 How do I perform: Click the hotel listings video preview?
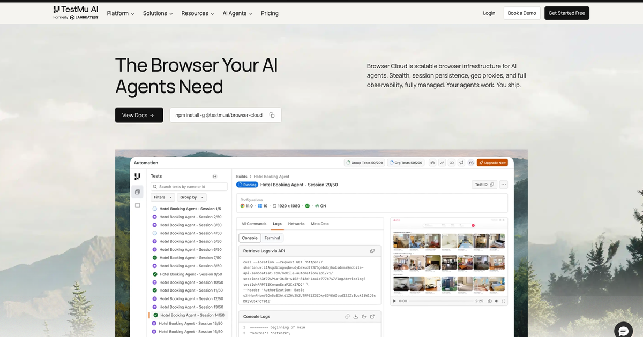(x=449, y=257)
